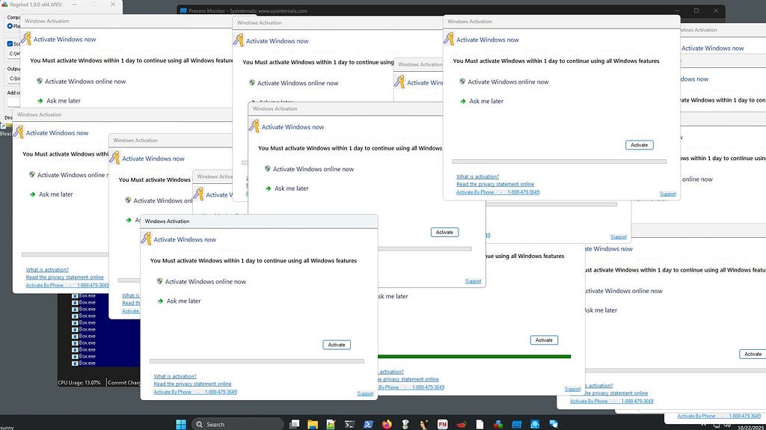The width and height of the screenshot is (766, 430).
Task: Launch PowerShell from the taskbar
Action: (368, 424)
